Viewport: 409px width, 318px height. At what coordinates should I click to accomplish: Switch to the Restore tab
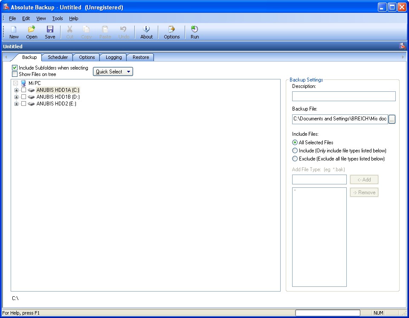[x=141, y=57]
